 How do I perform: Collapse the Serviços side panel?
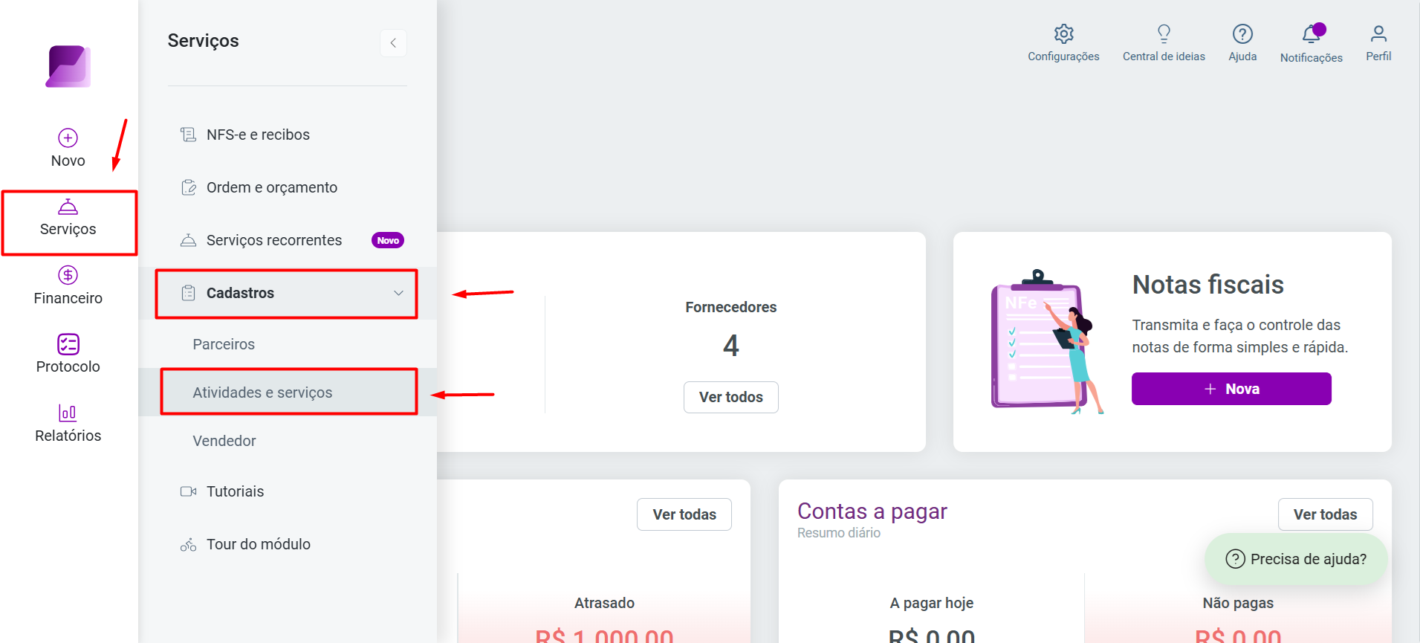[393, 42]
